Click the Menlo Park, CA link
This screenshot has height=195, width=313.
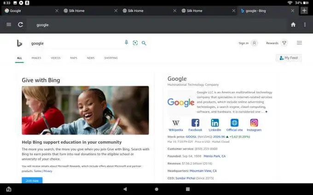pos(214,156)
